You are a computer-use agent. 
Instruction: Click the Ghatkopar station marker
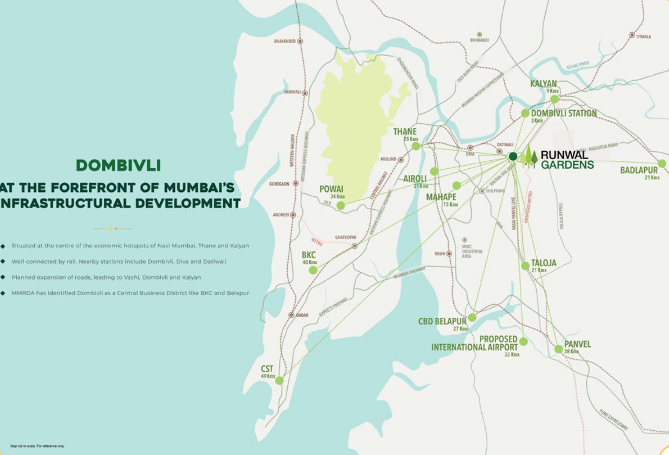coord(354,246)
